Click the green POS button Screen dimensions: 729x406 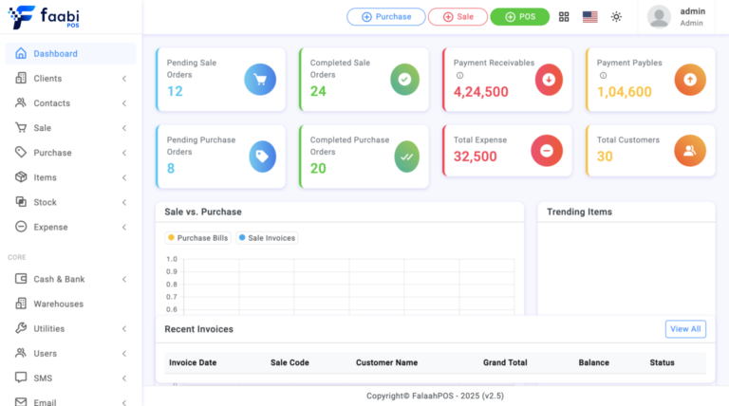tap(520, 17)
